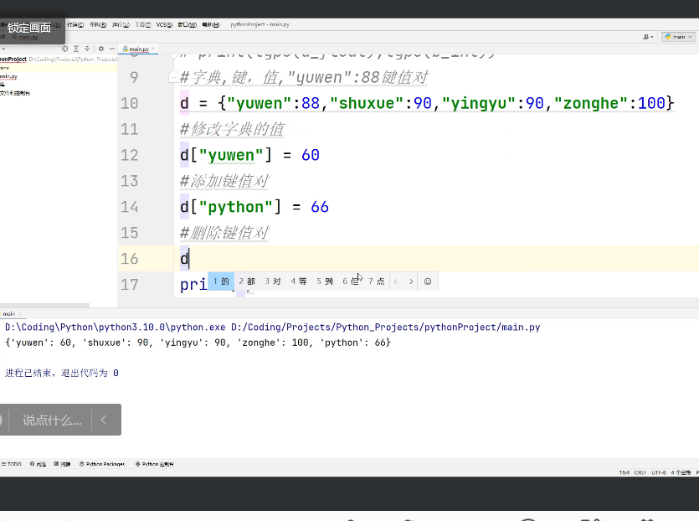Go to next IME candidate page arrow
Screen dimensions: 699x521
(411, 282)
